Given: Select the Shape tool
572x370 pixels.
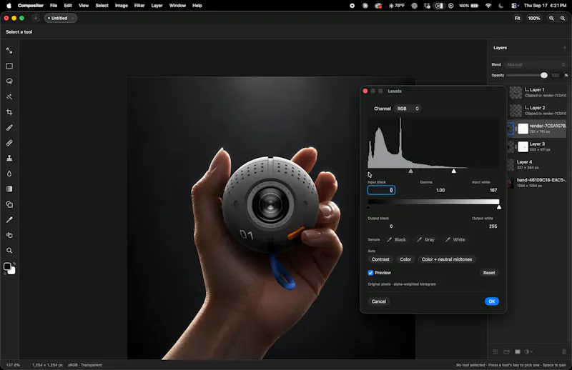Looking at the screenshot, I should coord(9,204).
